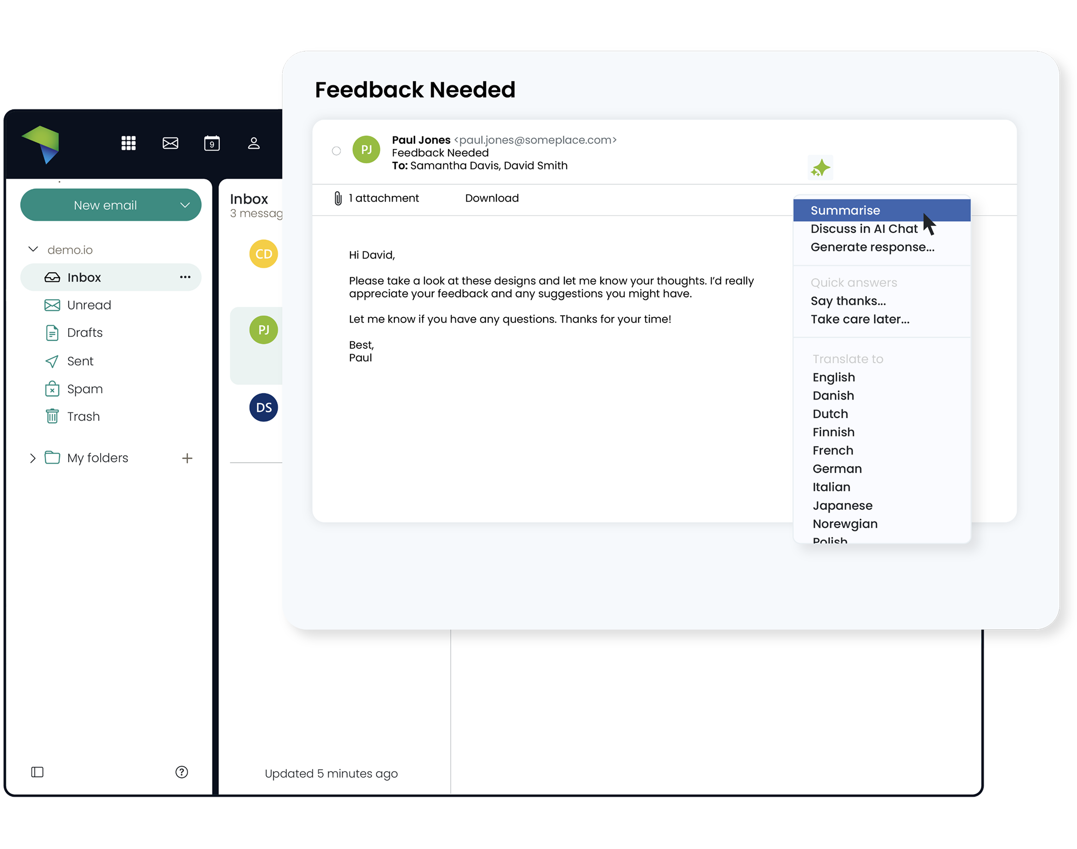Image resolution: width=1077 pixels, height=849 pixels.
Task: Open the calendar icon in top bar
Action: coord(212,143)
